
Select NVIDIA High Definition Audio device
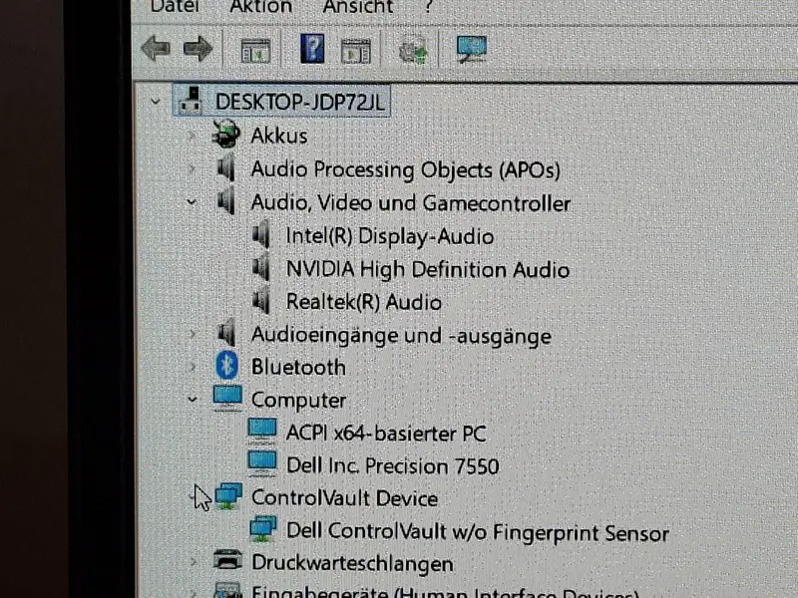point(428,269)
